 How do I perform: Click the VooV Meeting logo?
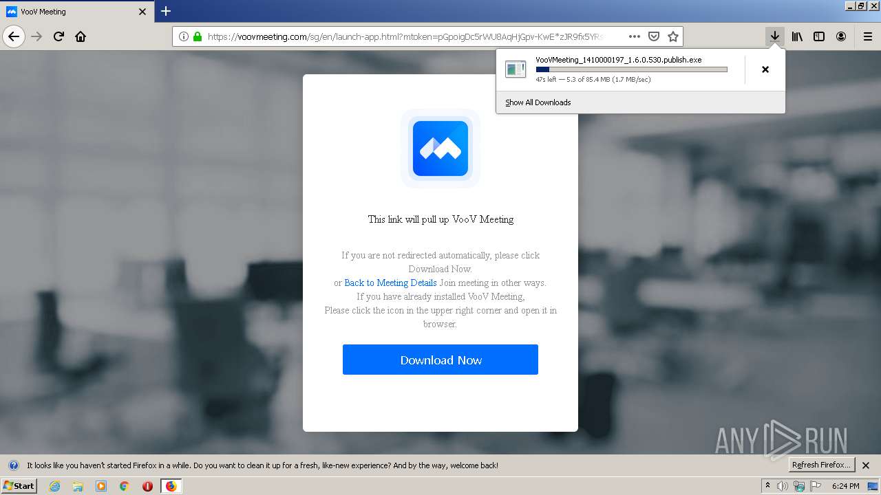coord(440,148)
